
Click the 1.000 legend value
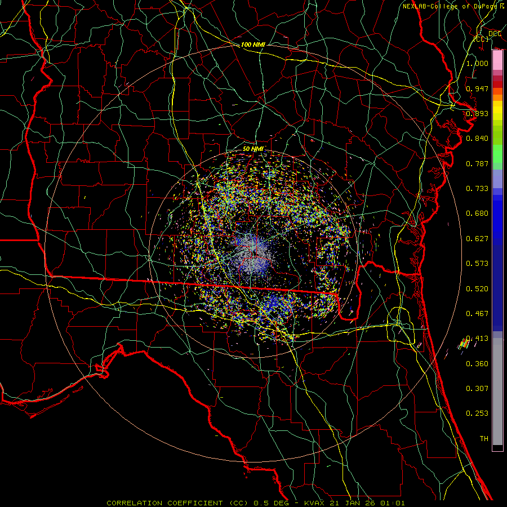point(477,63)
